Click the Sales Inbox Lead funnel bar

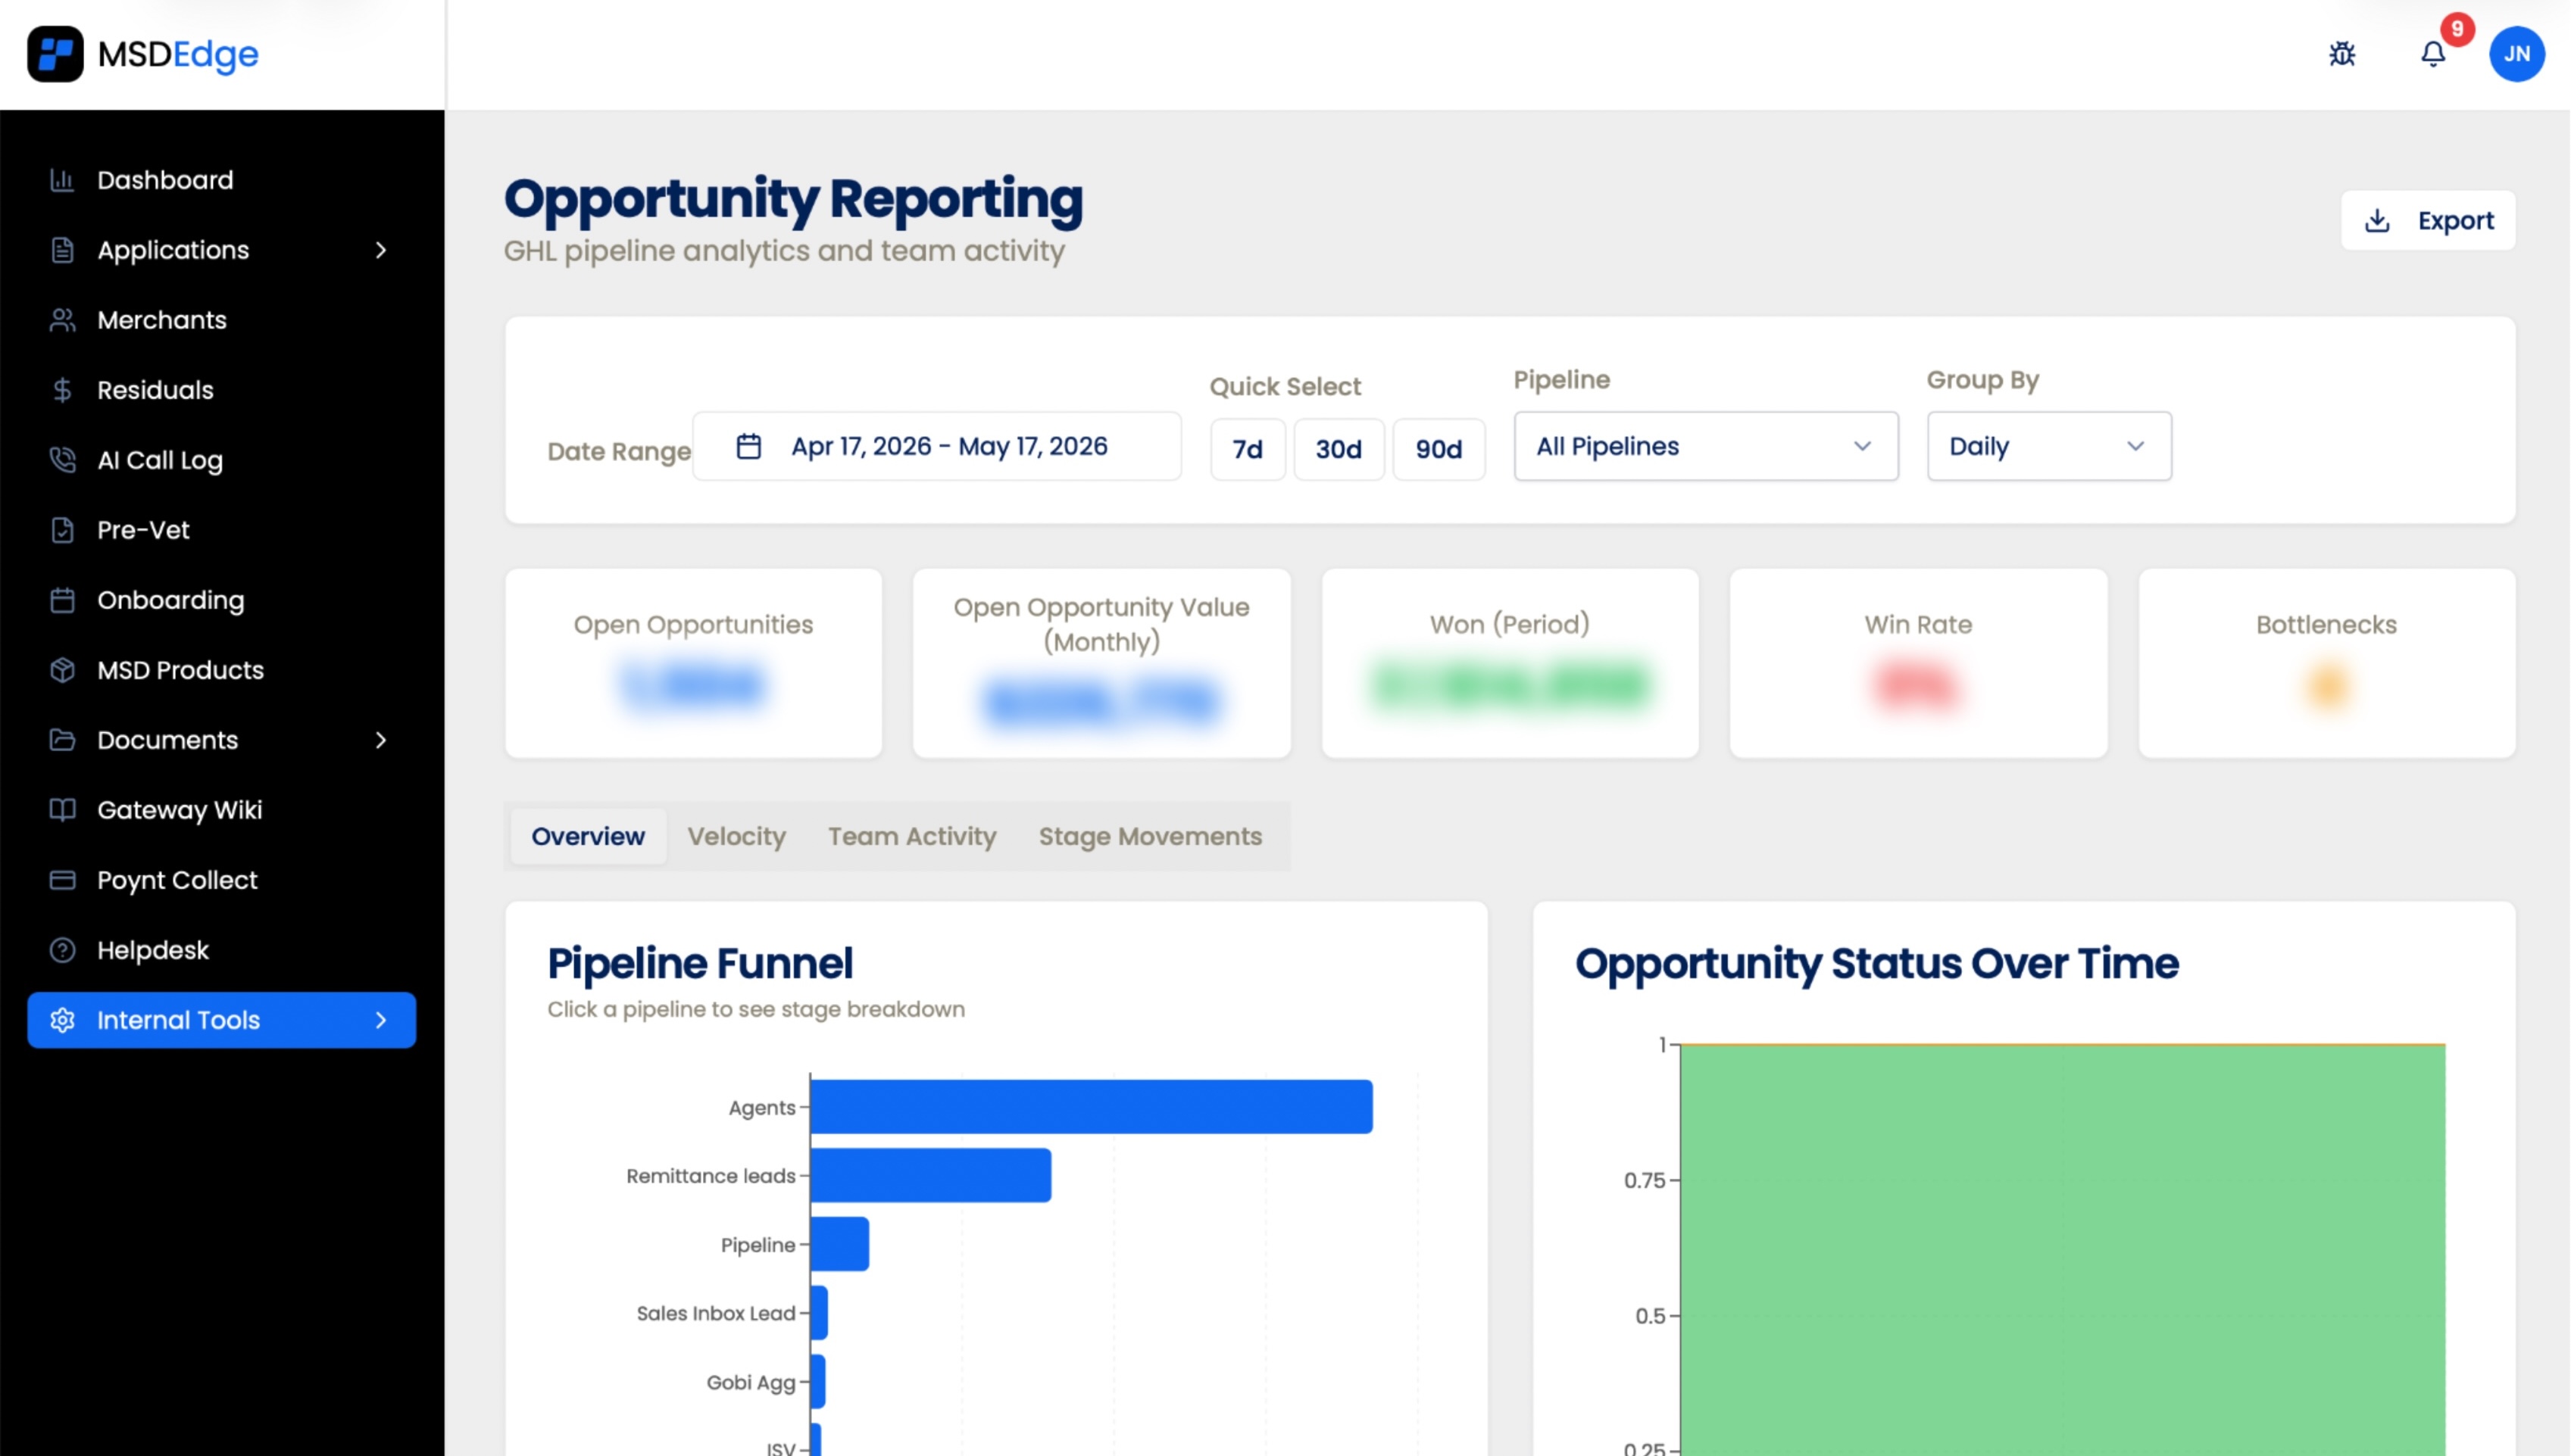(x=820, y=1313)
